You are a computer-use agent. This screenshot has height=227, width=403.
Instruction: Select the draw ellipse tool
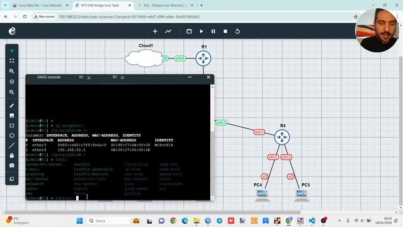12,136
